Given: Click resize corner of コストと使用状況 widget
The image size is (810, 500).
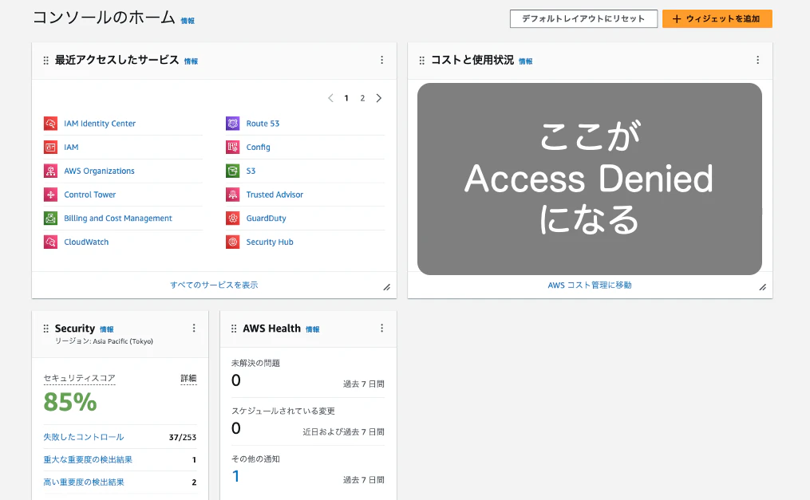Looking at the screenshot, I should coord(762,287).
